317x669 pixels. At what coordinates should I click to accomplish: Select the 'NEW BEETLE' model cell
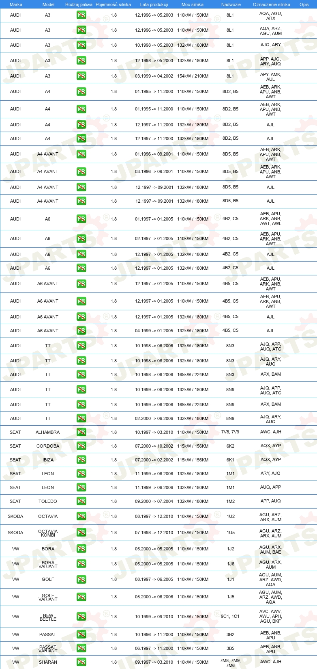pos(48,617)
